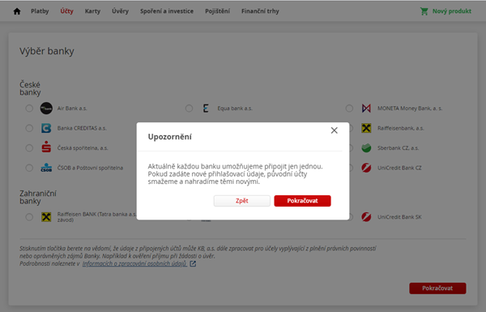
Task: Click ČSOB a Poštovní spořitelna label
Action: pos(90,168)
